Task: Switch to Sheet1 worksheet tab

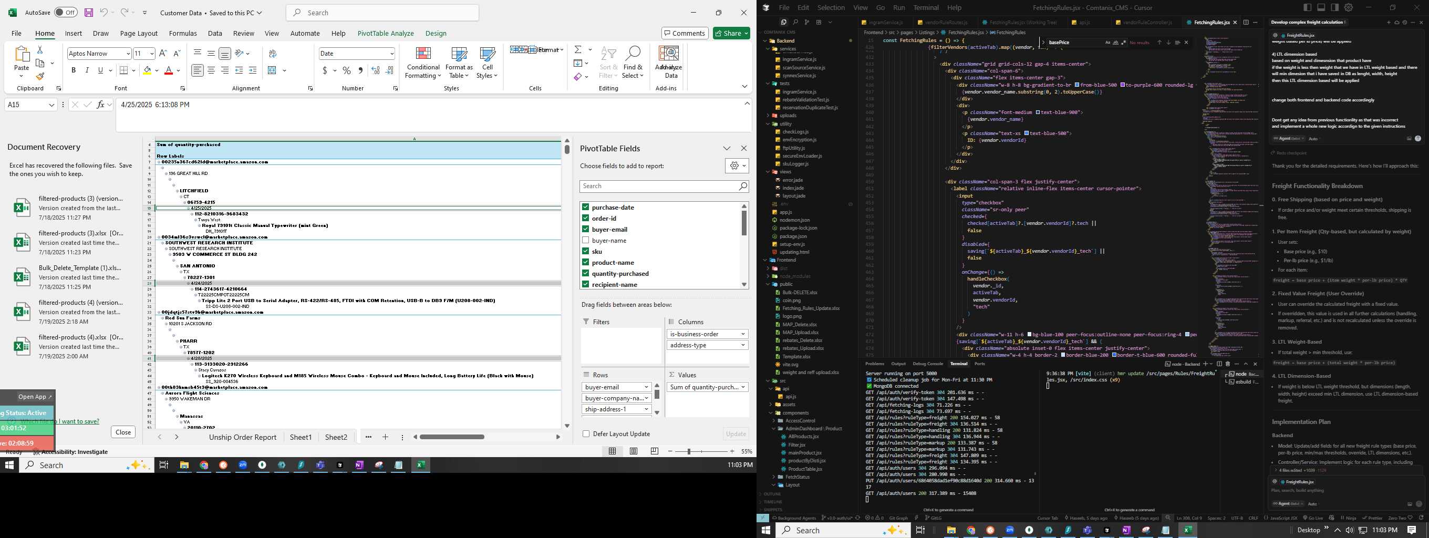Action: click(301, 437)
